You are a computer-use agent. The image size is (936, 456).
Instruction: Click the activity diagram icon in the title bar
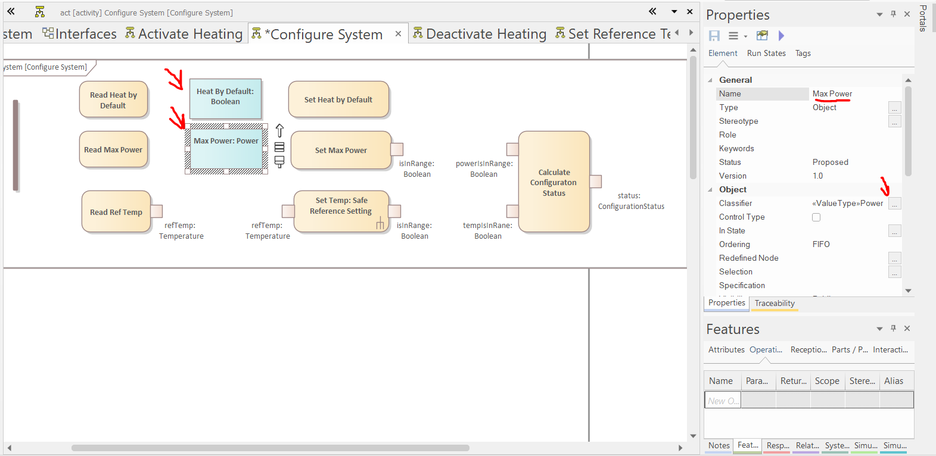[40, 12]
